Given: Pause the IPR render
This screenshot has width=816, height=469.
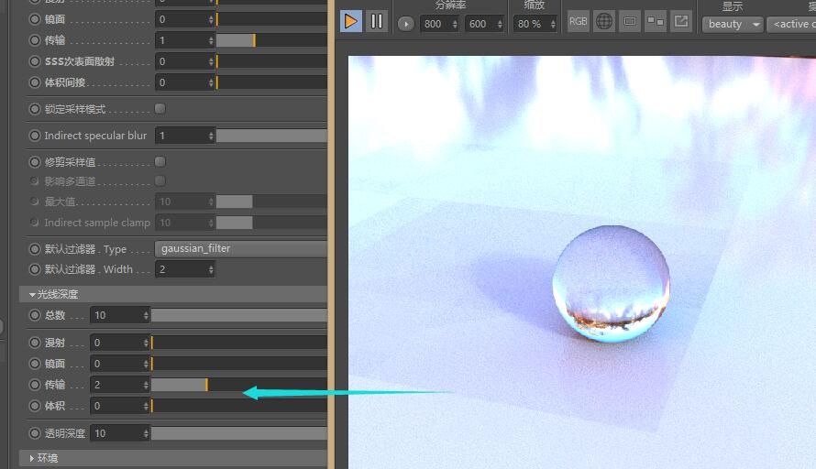Looking at the screenshot, I should point(377,21).
